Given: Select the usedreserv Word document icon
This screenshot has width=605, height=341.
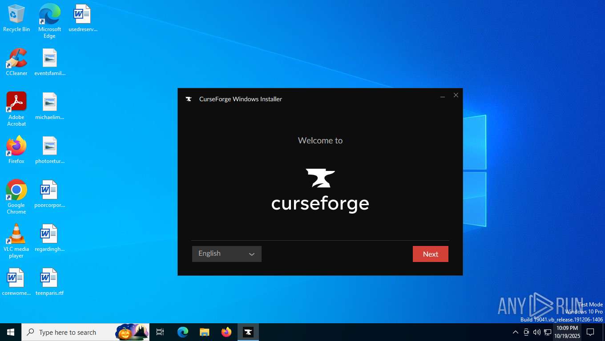Looking at the screenshot, I should coord(83,18).
